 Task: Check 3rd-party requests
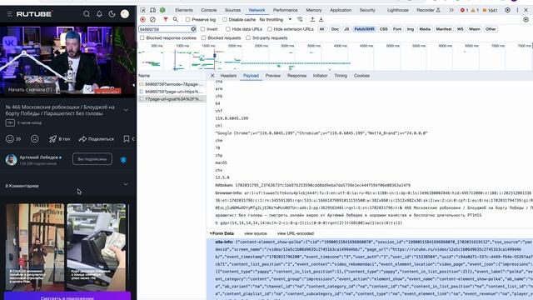click(248, 38)
